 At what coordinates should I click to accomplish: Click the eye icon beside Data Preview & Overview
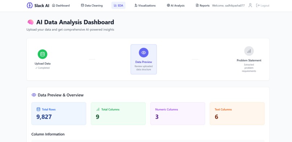(34, 95)
